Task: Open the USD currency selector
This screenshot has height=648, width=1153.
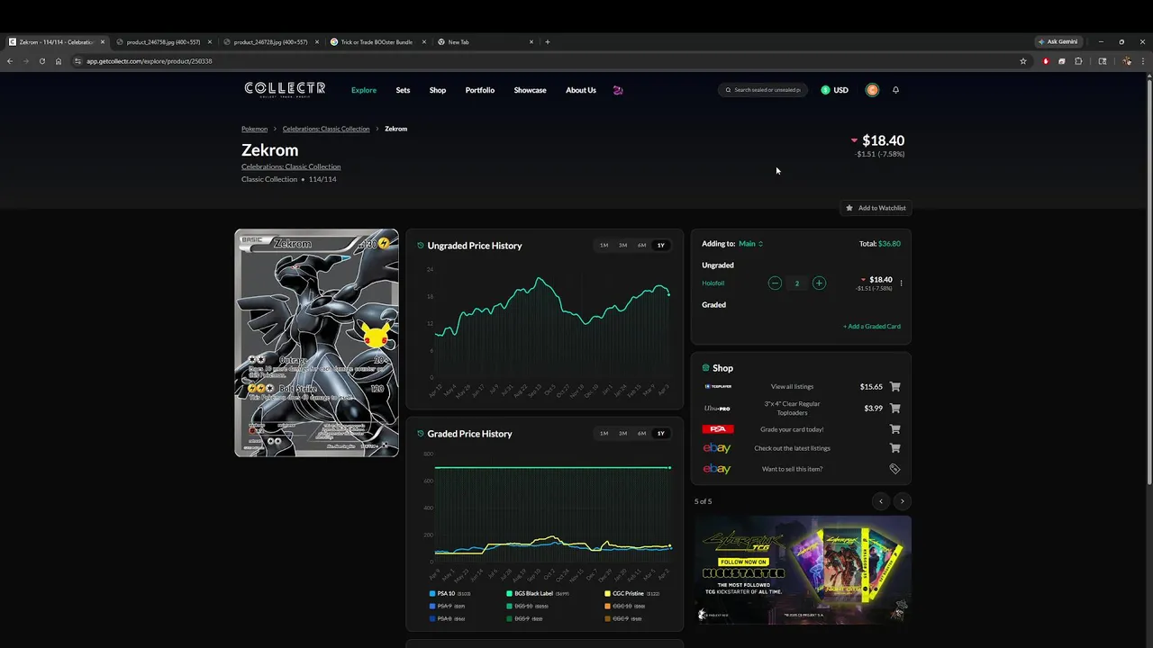Action: [834, 90]
